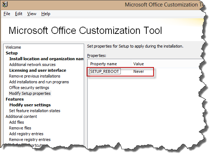215x159 pixels.
Task: Select the Features section heading
Action: [x=15, y=99]
